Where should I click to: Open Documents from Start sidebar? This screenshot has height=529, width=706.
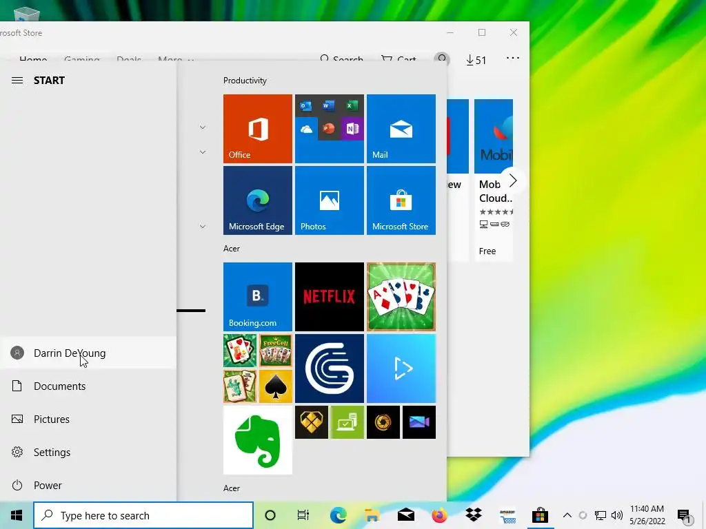point(88,386)
